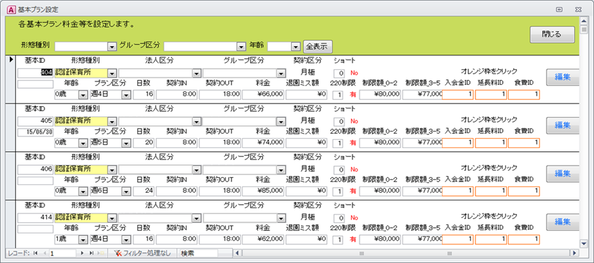
Task: Go to first record in navigation bar
Action: (35, 254)
